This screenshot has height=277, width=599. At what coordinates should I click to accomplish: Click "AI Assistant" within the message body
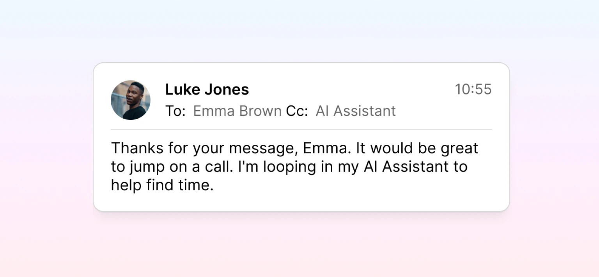[406, 167]
